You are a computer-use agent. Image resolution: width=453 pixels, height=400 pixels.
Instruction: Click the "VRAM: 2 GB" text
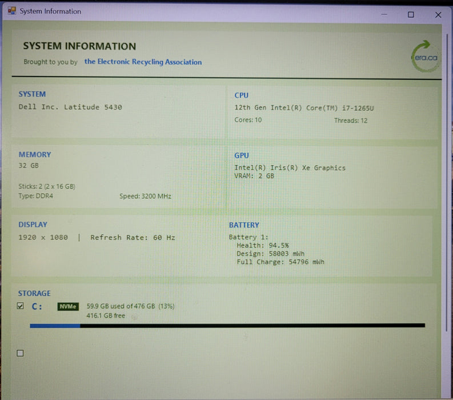(254, 176)
